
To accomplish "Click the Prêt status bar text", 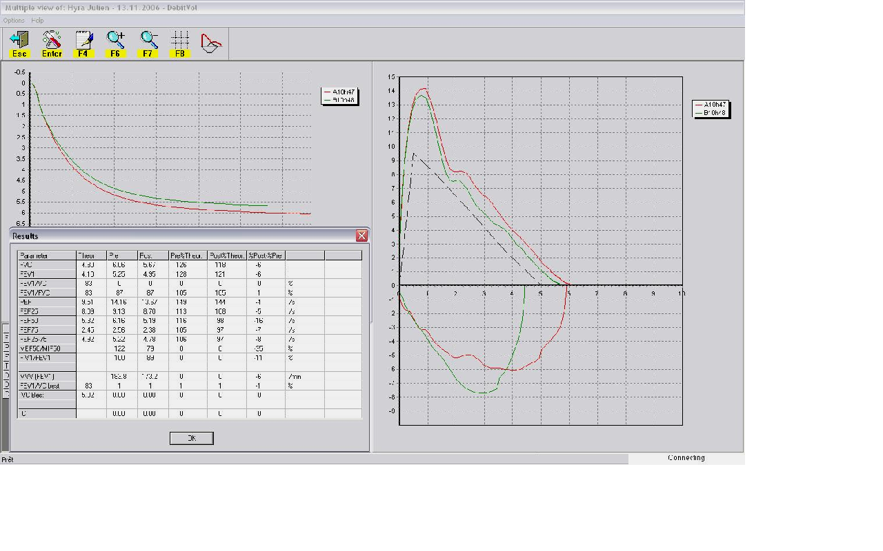I will 7,459.
